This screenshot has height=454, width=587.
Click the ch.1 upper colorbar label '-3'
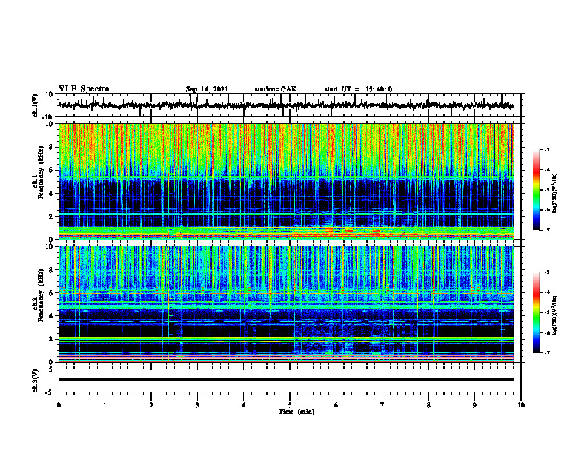click(x=547, y=149)
